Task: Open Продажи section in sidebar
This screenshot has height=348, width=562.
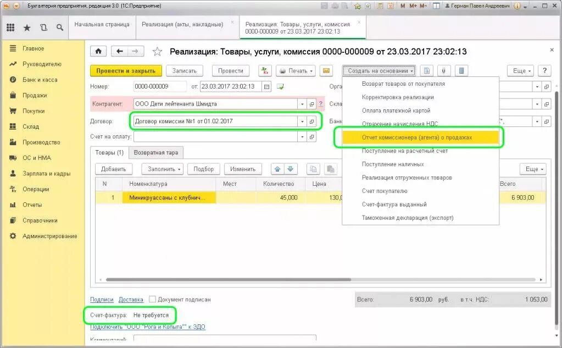Action: 35,96
